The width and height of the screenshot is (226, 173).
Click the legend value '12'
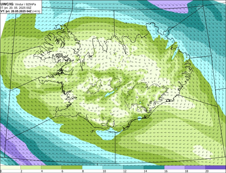click(x=125, y=171)
